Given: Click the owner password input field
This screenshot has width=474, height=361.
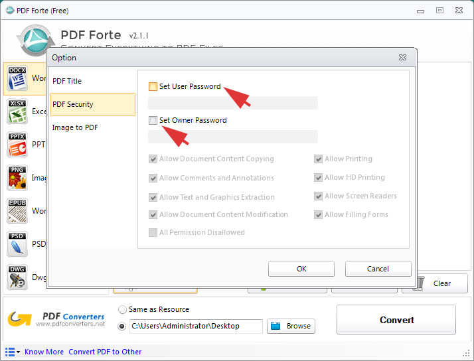Looking at the screenshot, I should coord(233,137).
